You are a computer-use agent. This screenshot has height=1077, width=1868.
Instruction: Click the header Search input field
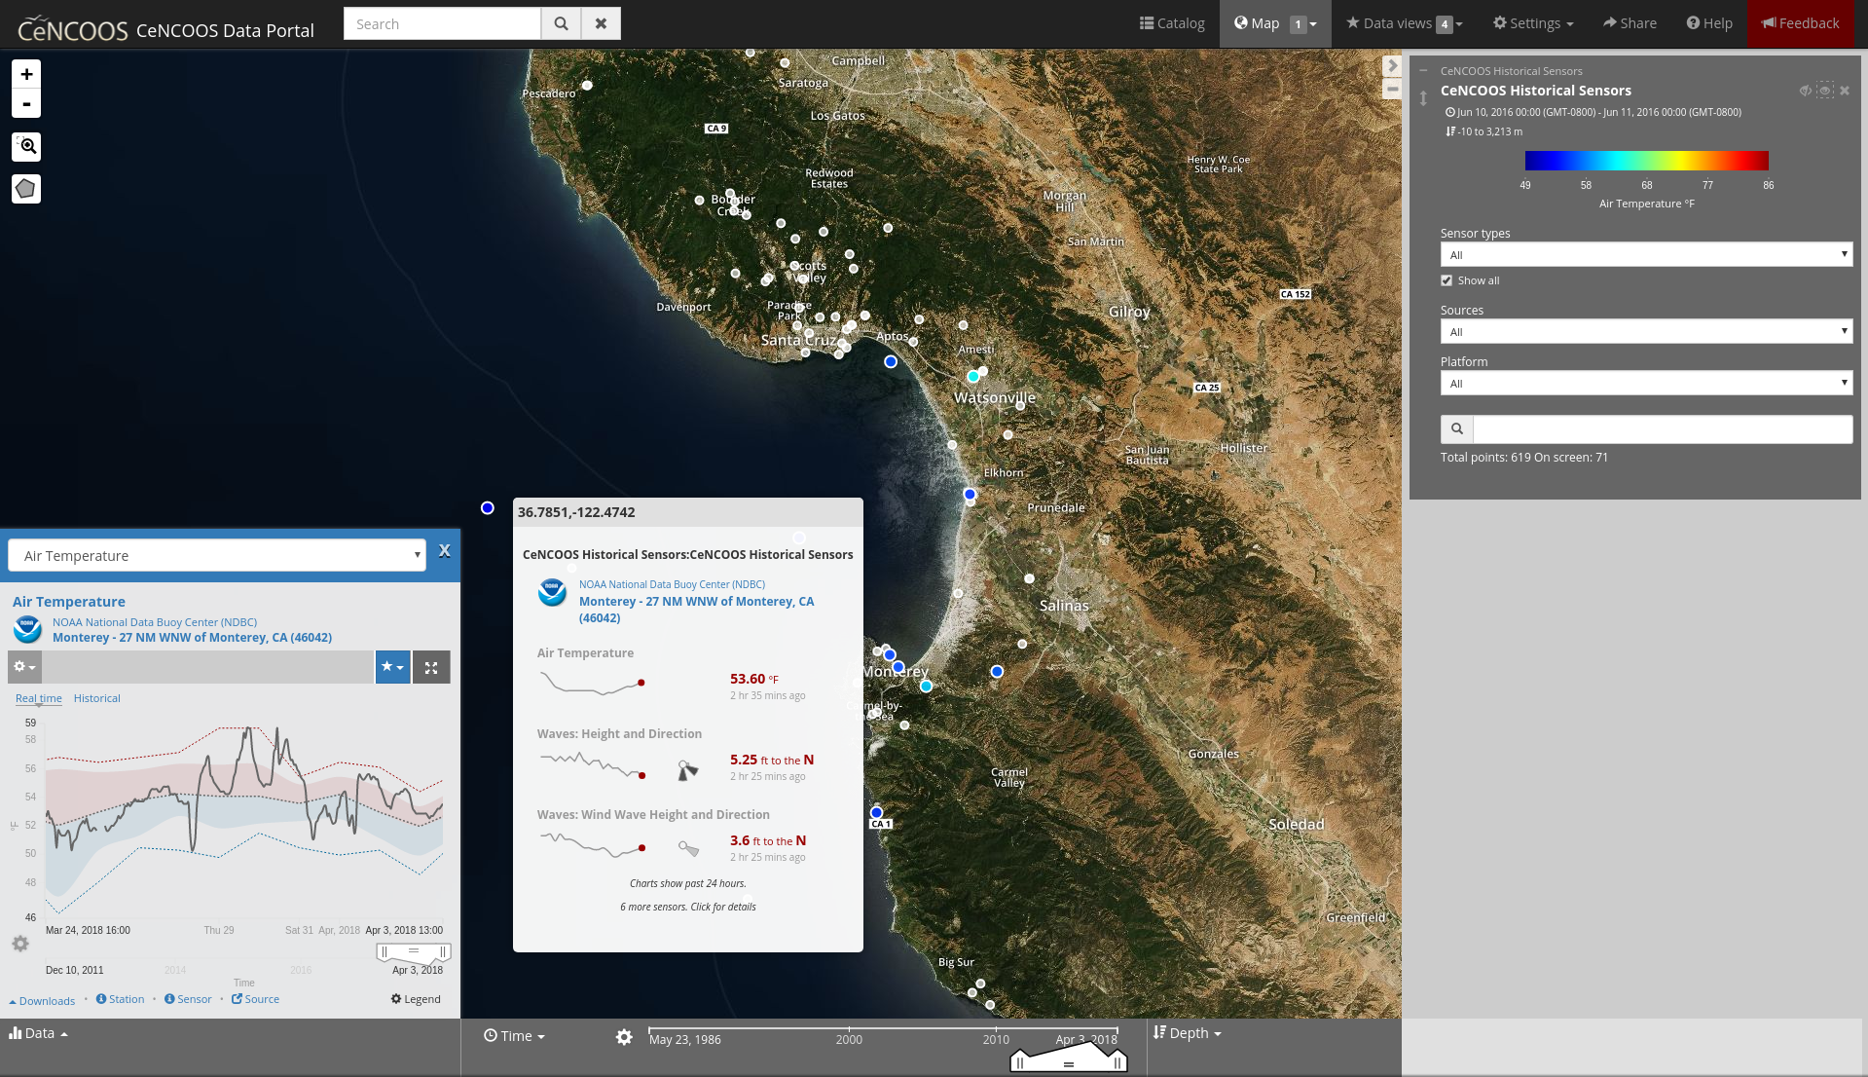pyautogui.click(x=442, y=23)
